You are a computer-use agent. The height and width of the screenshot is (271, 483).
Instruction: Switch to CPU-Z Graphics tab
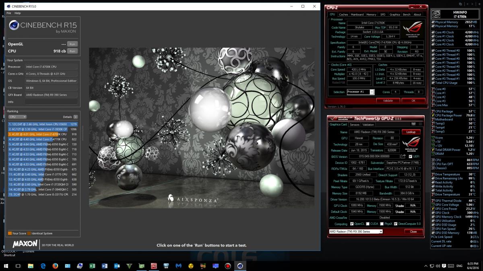pos(395,14)
